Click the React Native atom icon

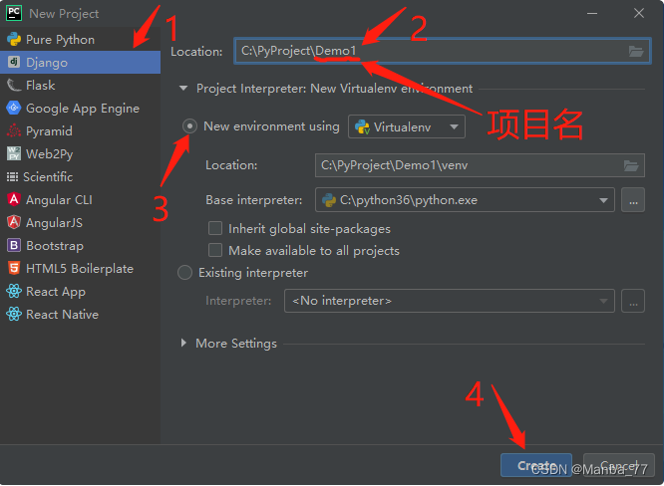(x=14, y=314)
